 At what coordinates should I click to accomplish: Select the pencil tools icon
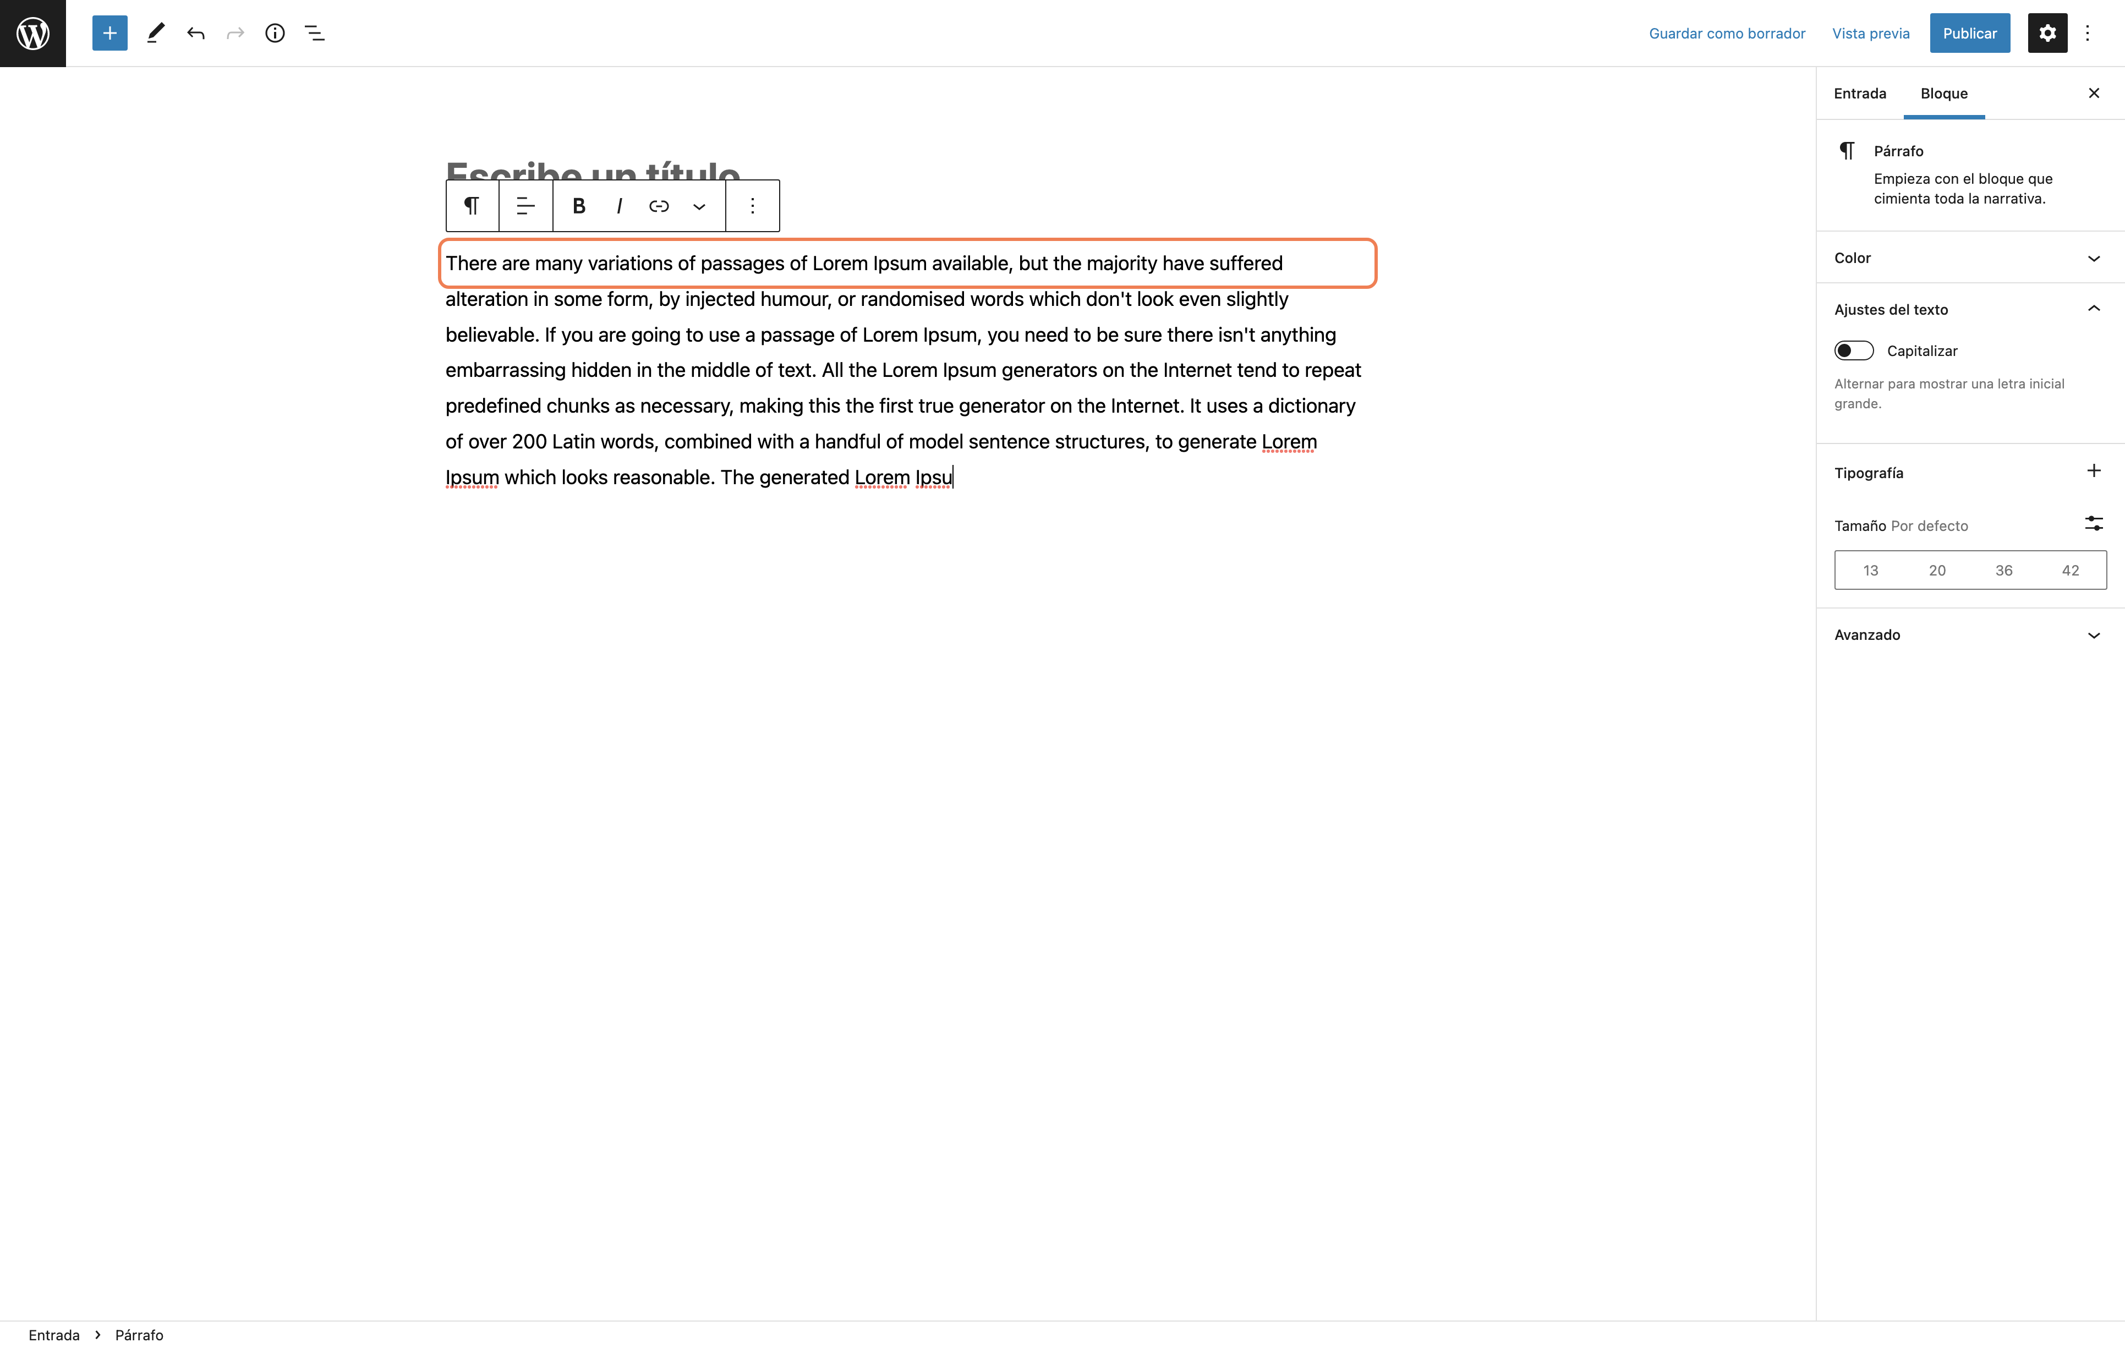(155, 32)
